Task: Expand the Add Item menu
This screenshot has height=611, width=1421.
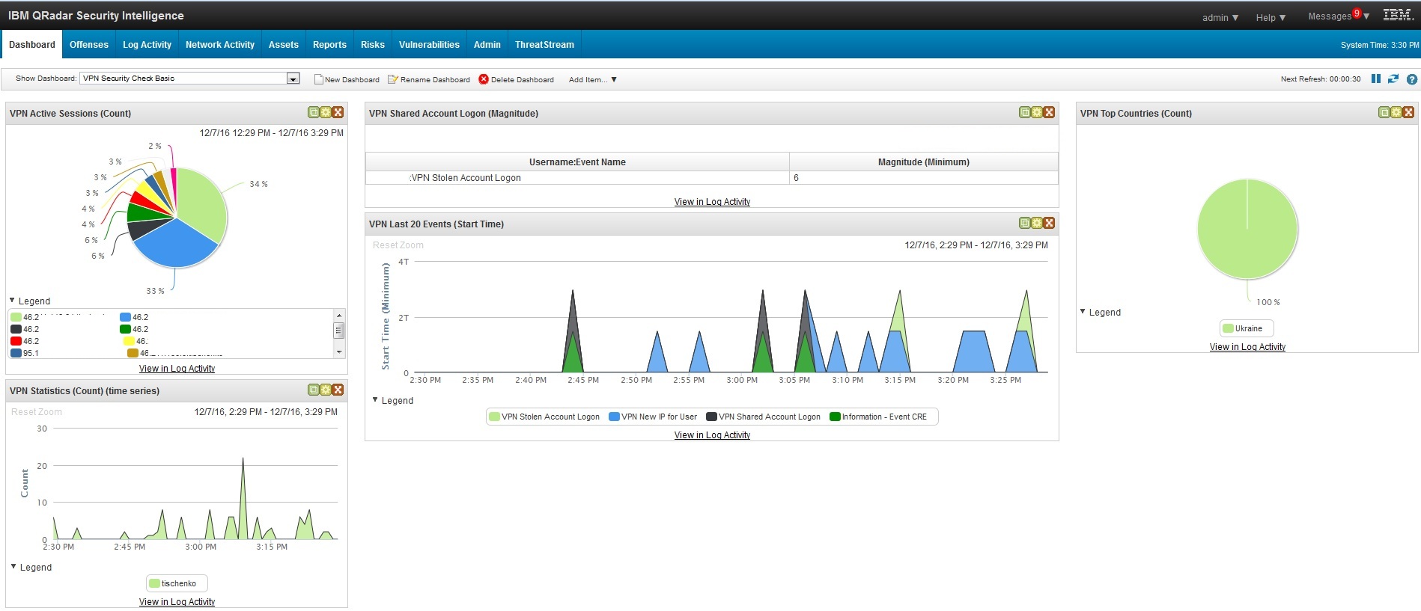Action: tap(592, 80)
